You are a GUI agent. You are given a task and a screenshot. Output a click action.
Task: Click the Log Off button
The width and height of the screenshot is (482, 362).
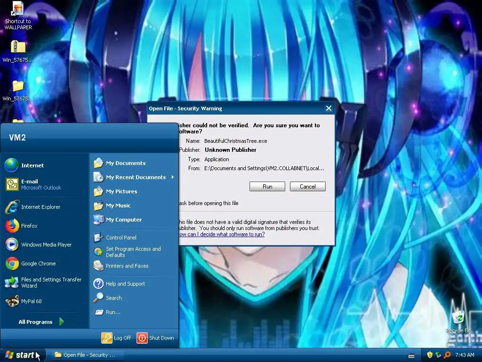click(117, 337)
